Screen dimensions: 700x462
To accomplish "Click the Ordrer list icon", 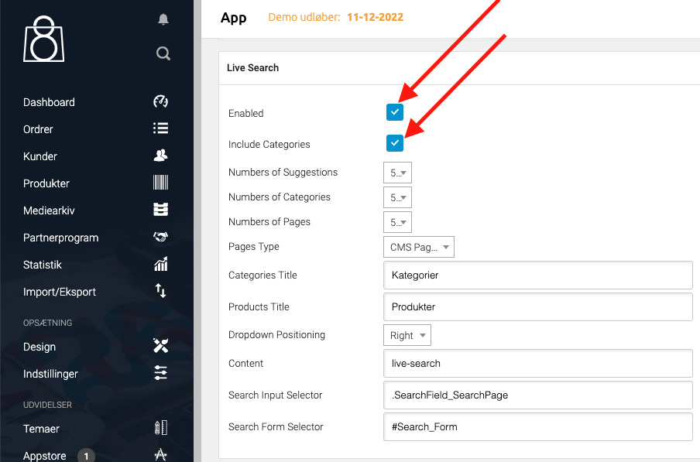I will point(160,128).
